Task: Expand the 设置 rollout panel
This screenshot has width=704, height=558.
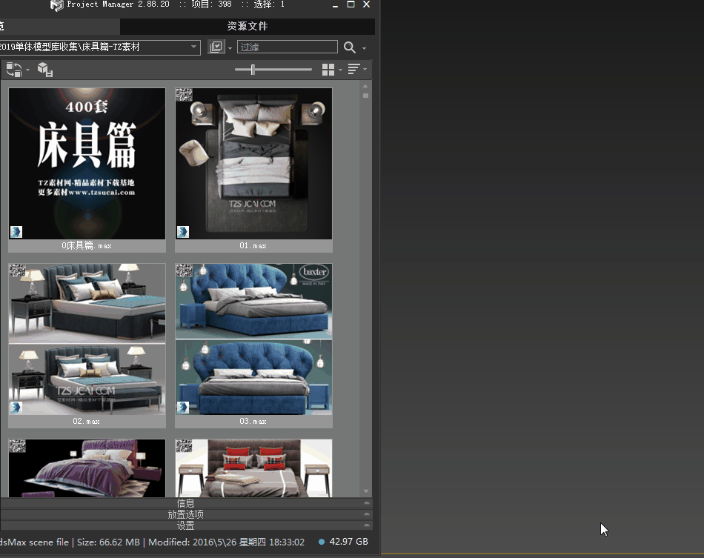Action: tap(186, 525)
